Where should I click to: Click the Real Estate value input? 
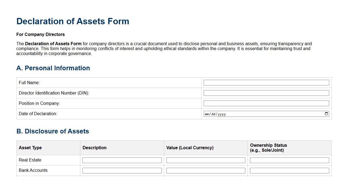coord(206,160)
